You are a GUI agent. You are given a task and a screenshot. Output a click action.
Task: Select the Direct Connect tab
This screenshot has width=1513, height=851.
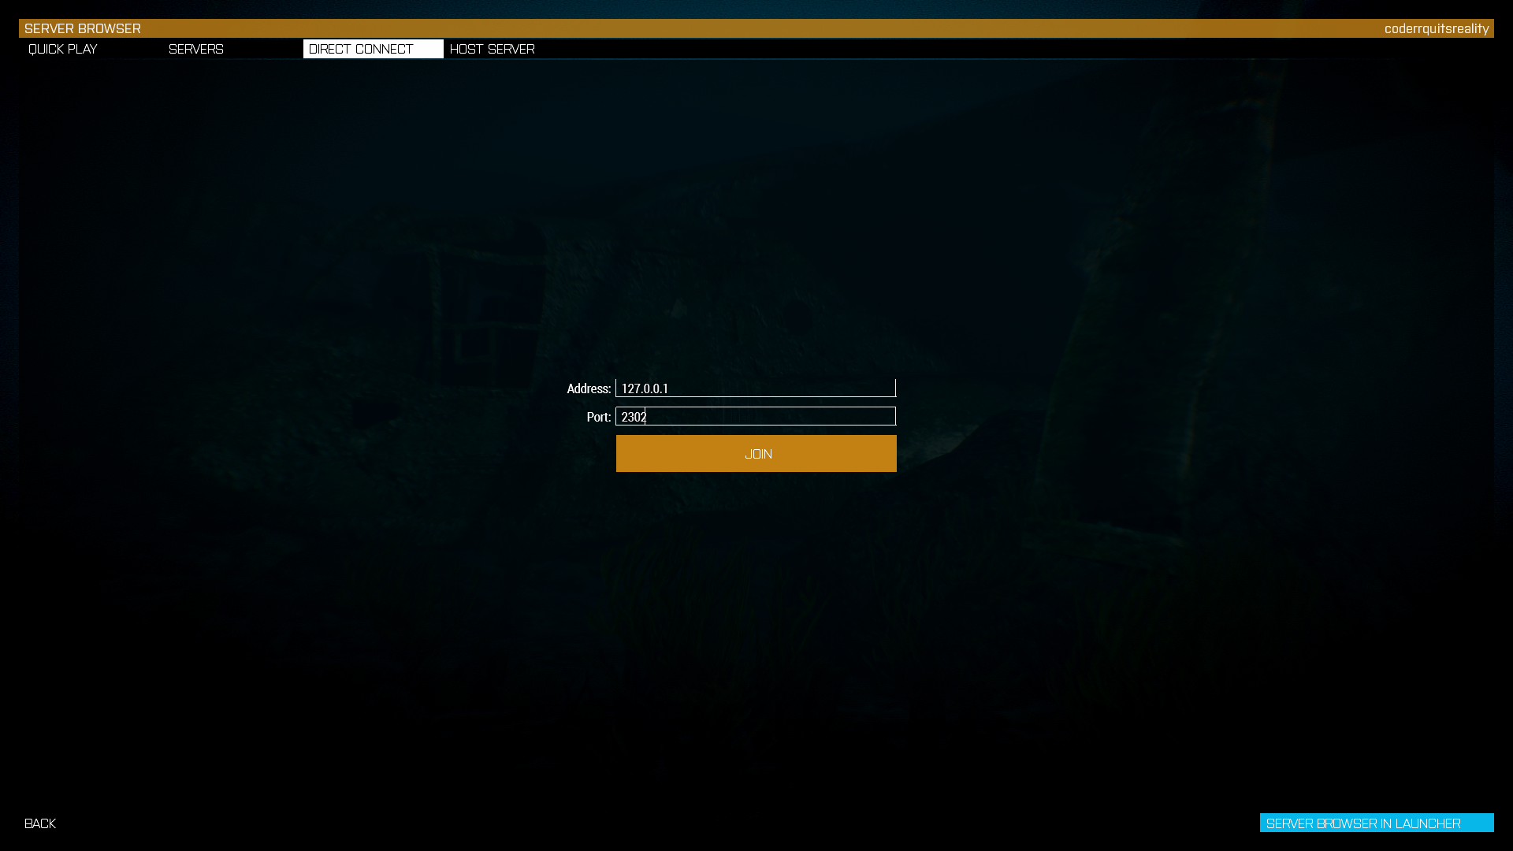point(374,49)
